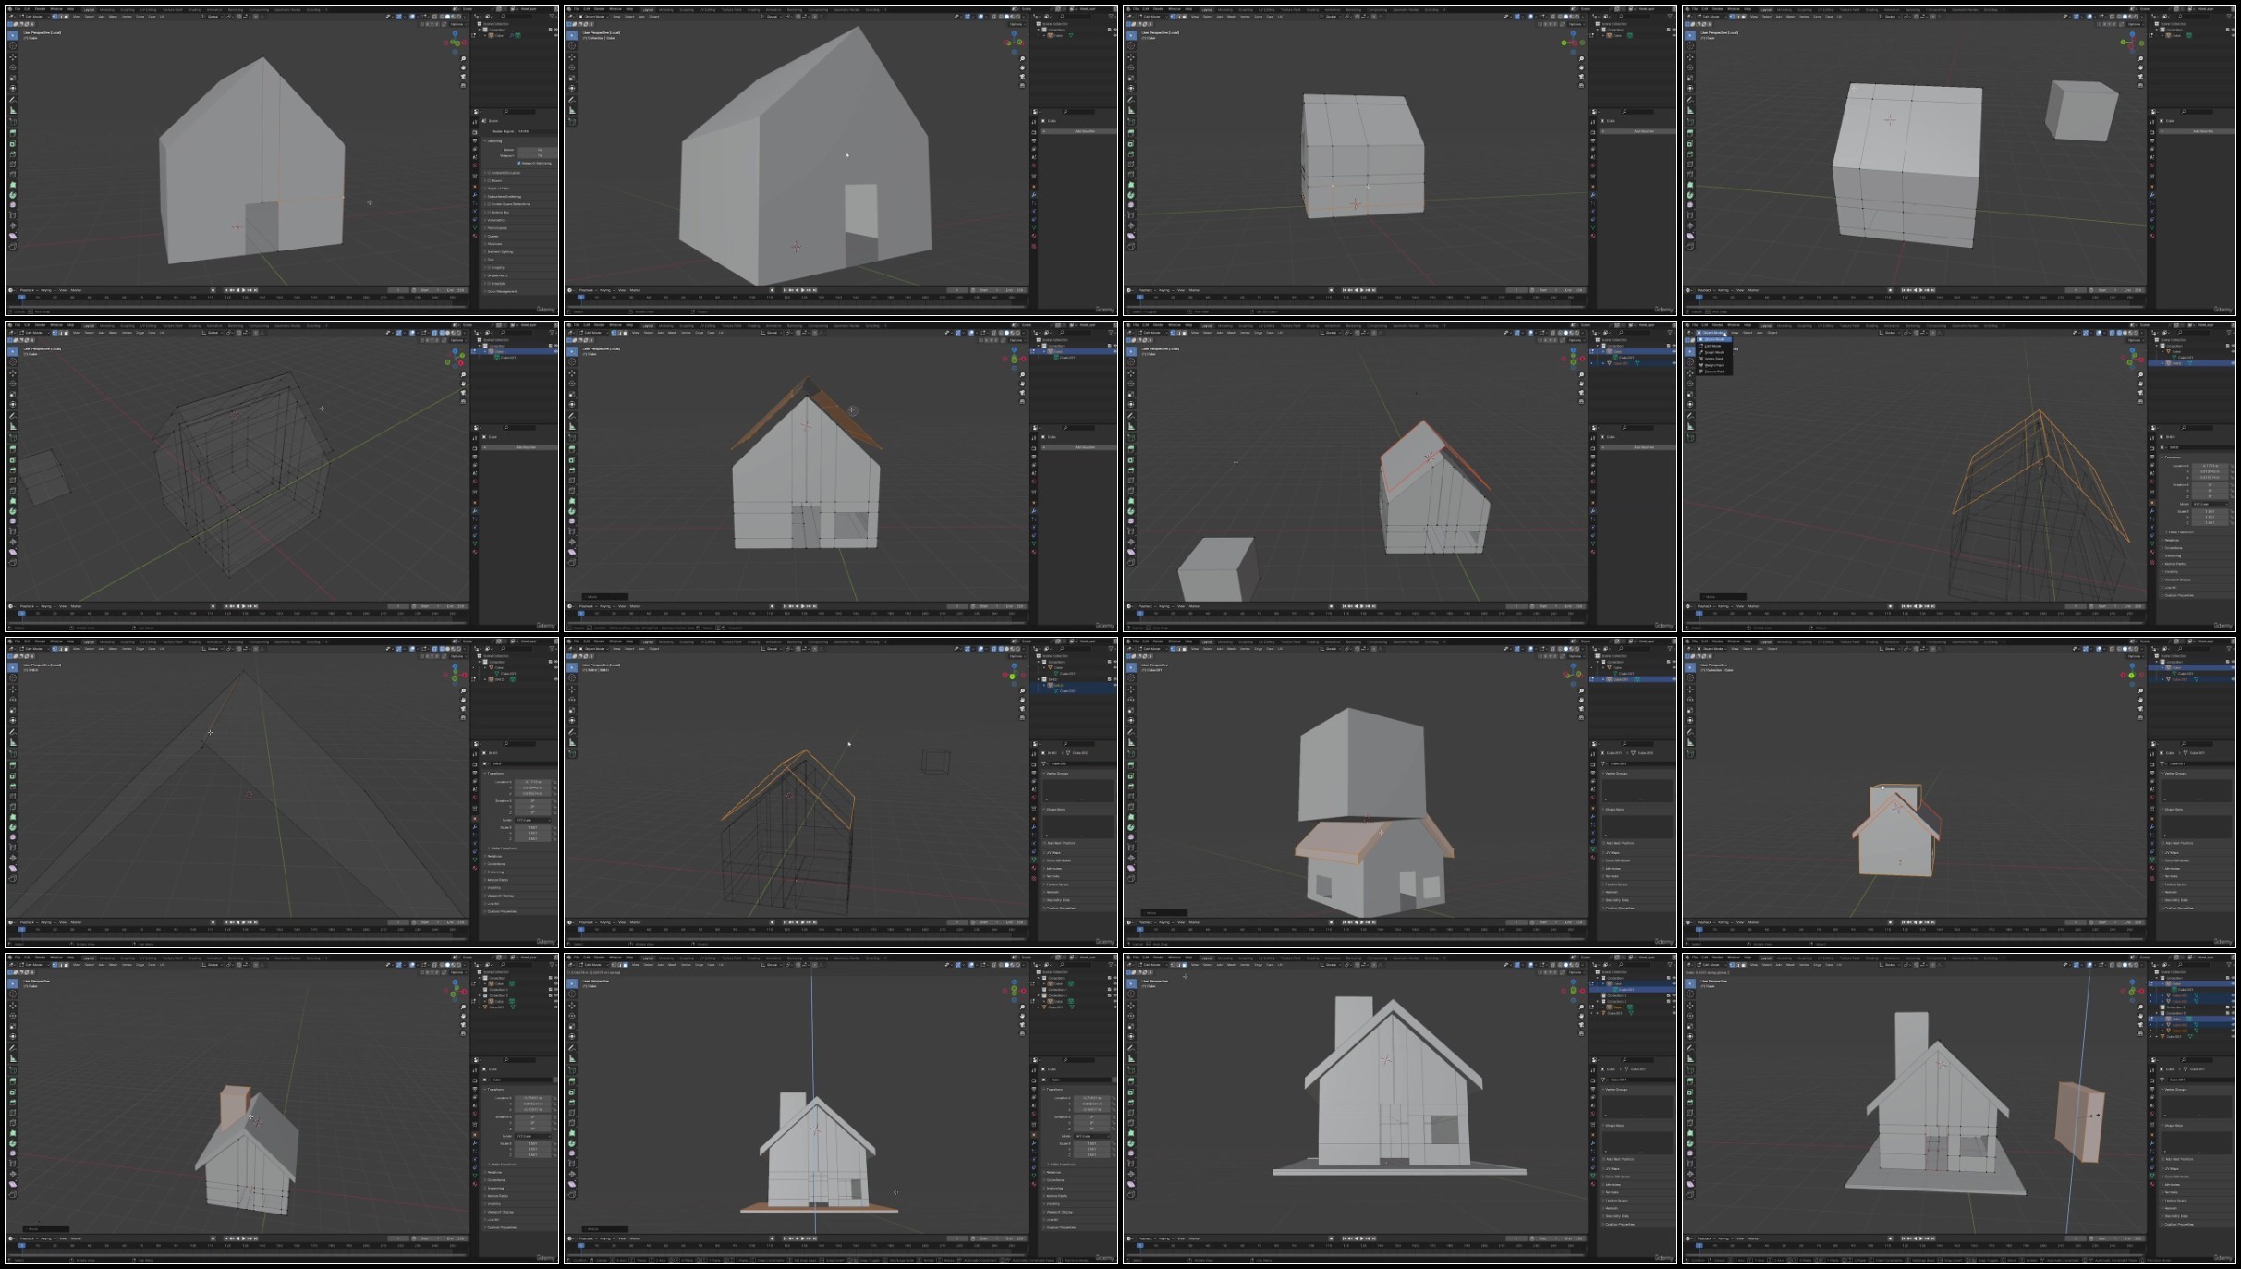Click Texture Paint entry in the mode dropdown

point(1714,372)
